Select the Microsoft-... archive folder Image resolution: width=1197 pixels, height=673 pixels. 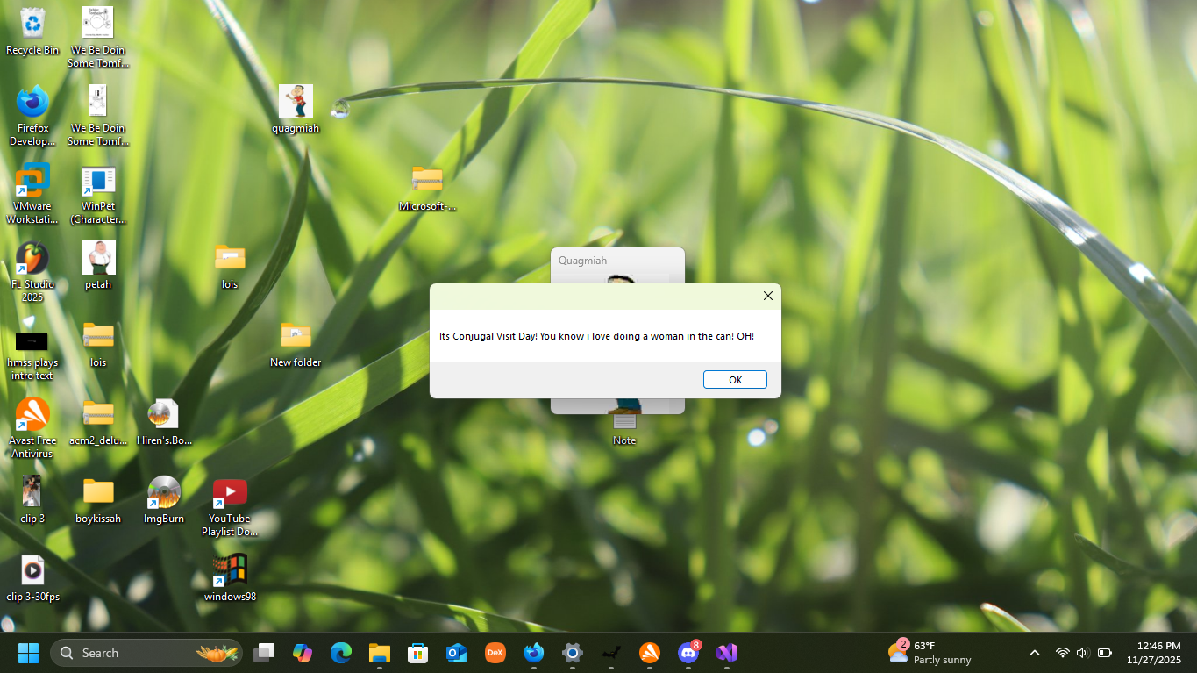427,187
